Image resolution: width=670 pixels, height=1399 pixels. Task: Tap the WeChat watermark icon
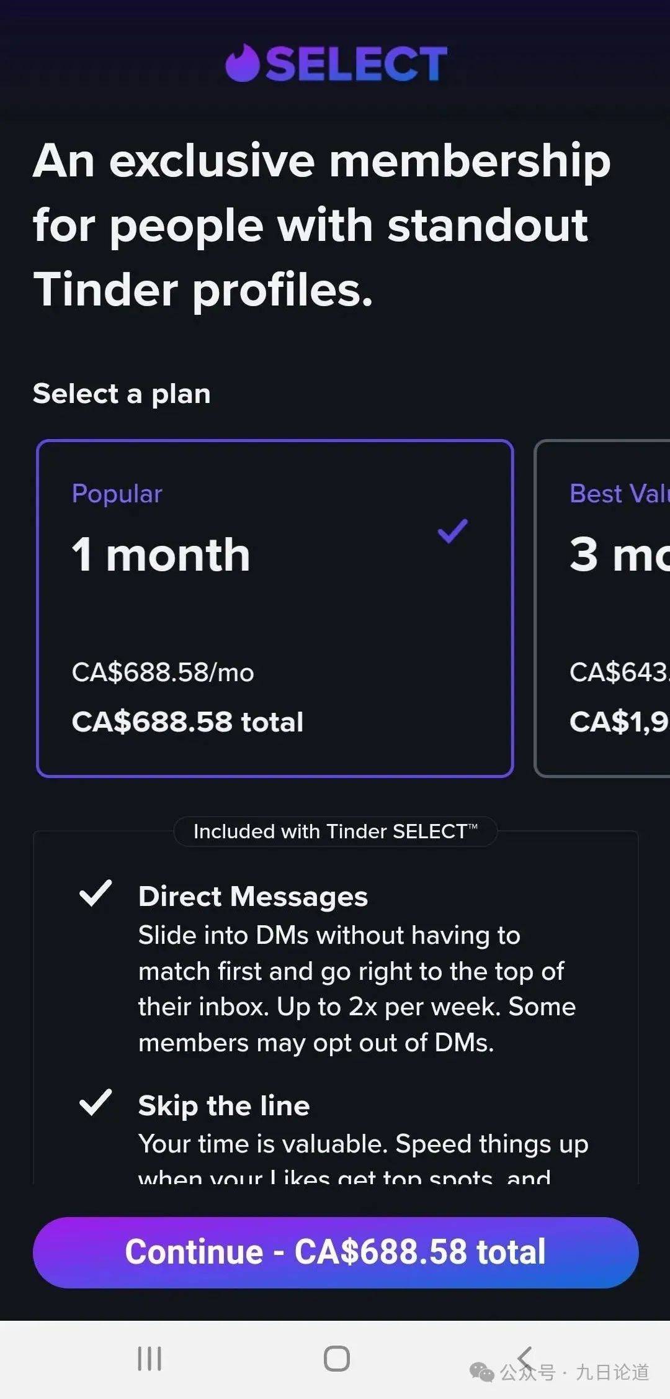tap(482, 1372)
